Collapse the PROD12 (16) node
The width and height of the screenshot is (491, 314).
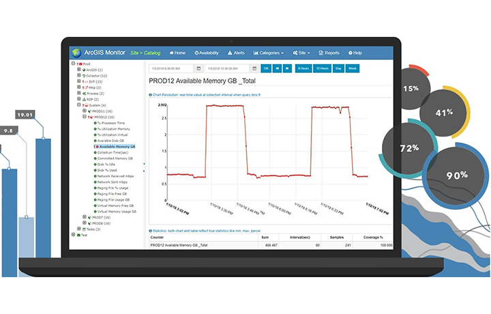(85, 117)
